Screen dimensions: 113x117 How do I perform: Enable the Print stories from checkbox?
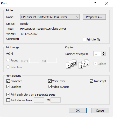[x=8, y=100]
